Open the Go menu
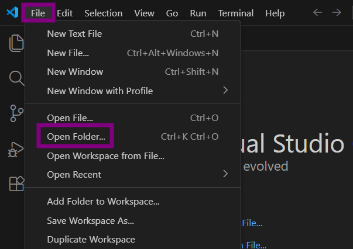This screenshot has height=249, width=353. [x=172, y=13]
